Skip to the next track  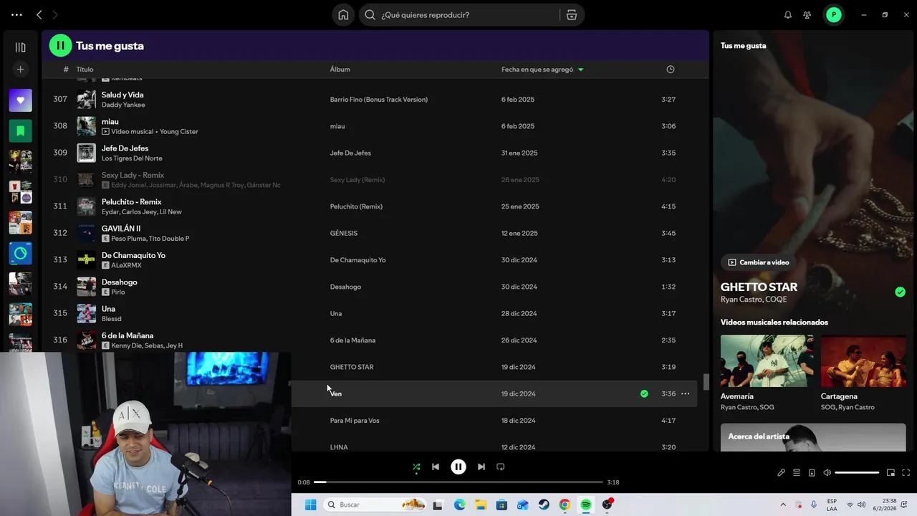[481, 467]
